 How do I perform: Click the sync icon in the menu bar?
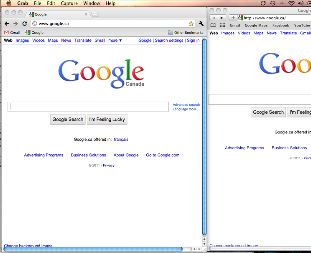263,3
